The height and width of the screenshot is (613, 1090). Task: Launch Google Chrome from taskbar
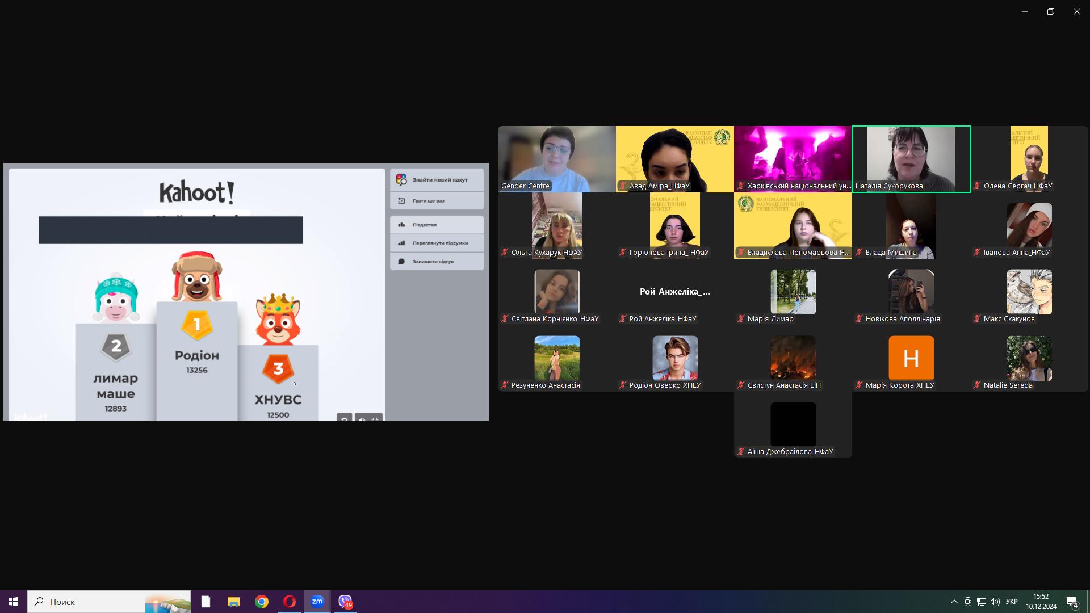point(262,602)
